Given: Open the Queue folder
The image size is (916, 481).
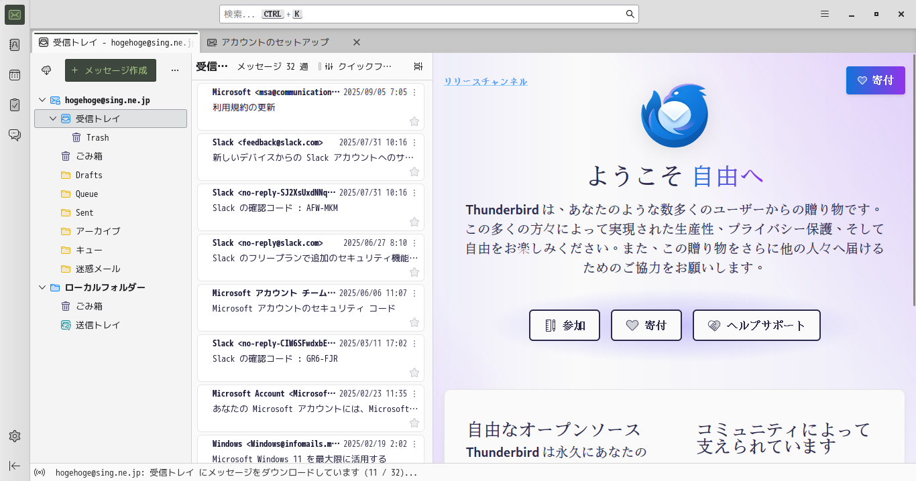Looking at the screenshot, I should tap(111, 194).
